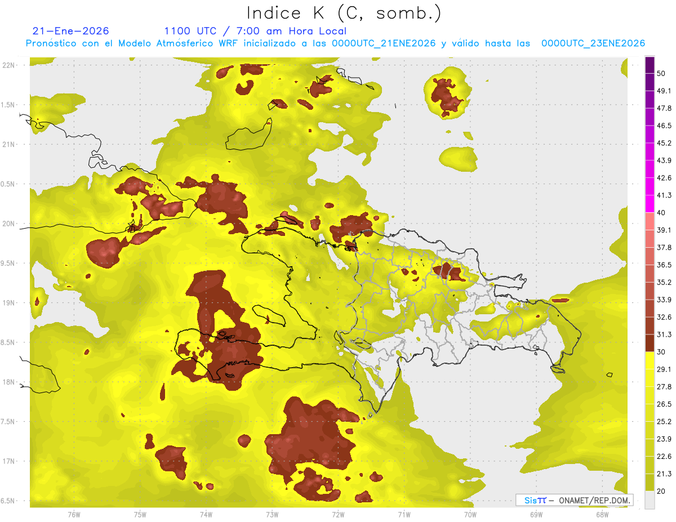Click the '46.5' colorbar value
Screen dimensions: 676x522
pyautogui.click(x=664, y=126)
